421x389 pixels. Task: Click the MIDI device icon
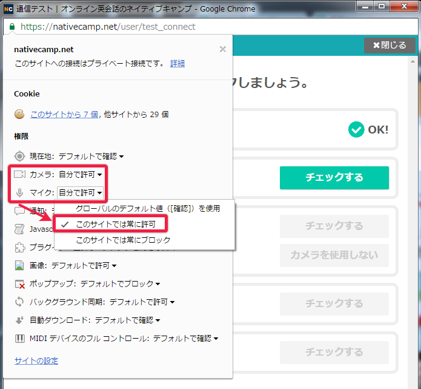pos(19,338)
